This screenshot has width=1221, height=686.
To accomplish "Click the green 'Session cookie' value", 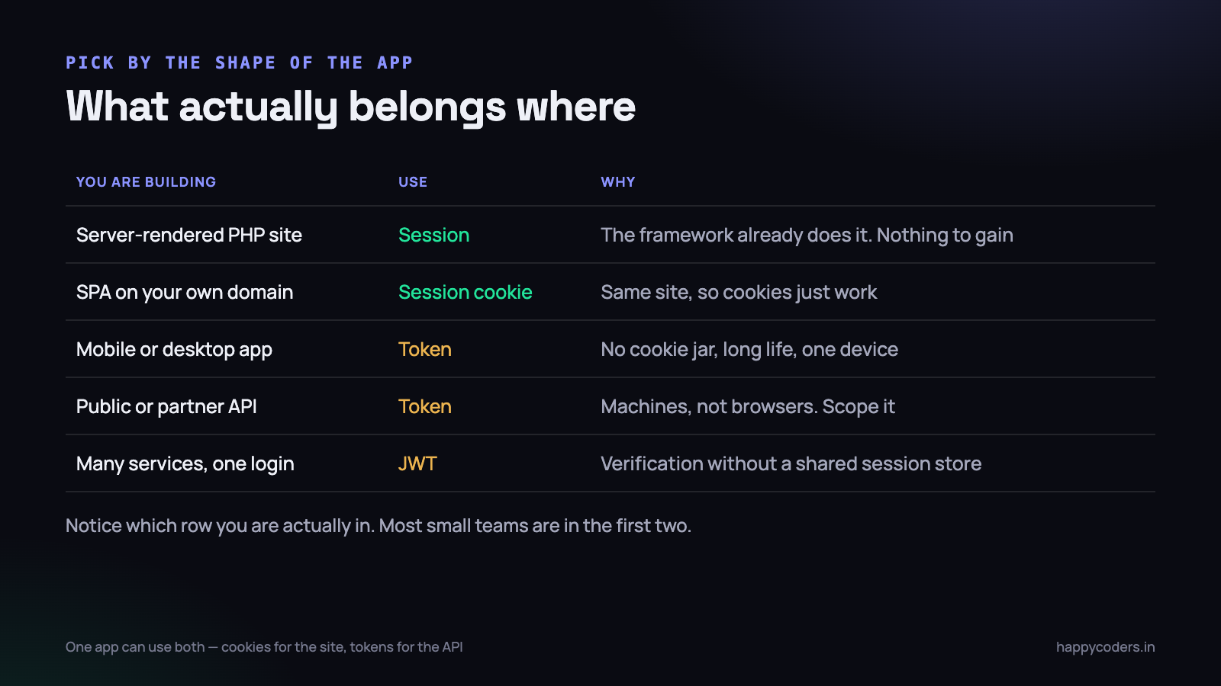I will coord(466,292).
